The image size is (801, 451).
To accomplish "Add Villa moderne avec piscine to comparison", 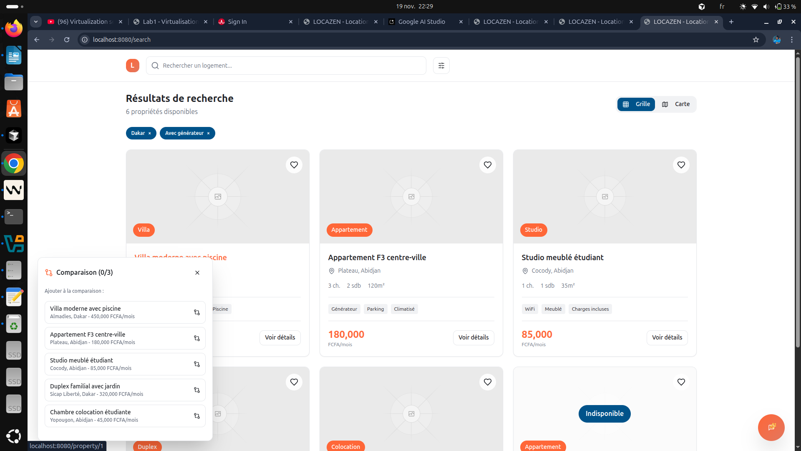I will pos(196,312).
